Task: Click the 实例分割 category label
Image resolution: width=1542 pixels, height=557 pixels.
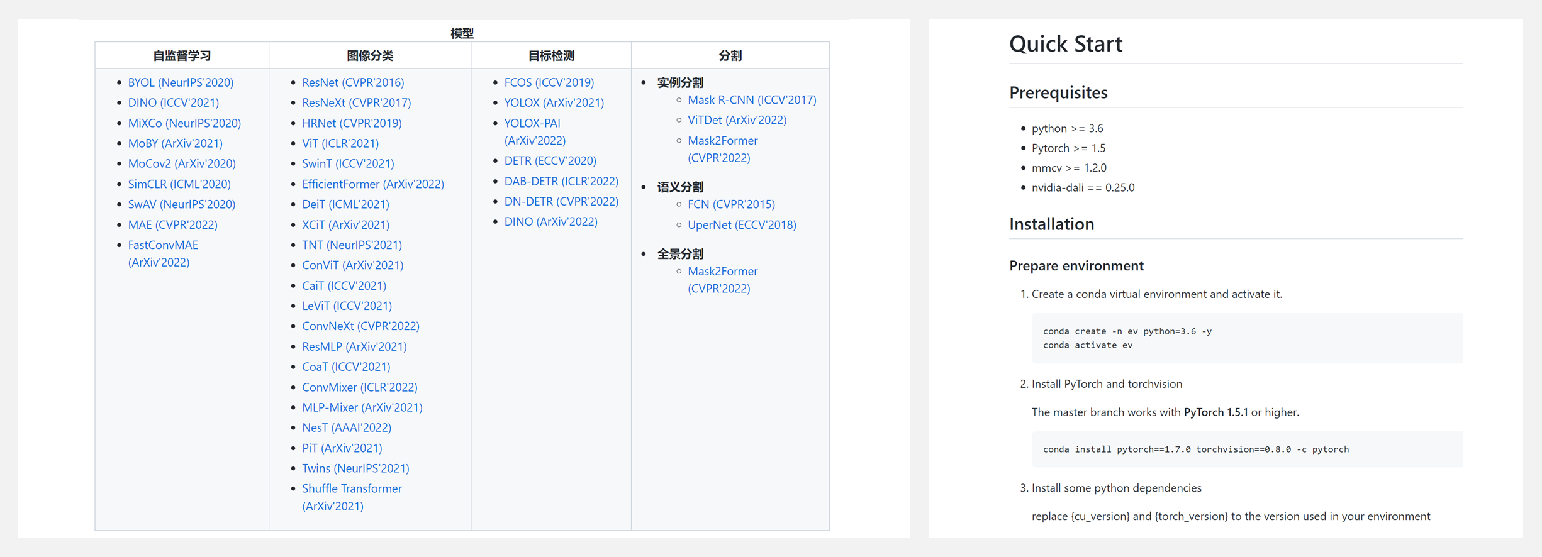Action: point(680,82)
